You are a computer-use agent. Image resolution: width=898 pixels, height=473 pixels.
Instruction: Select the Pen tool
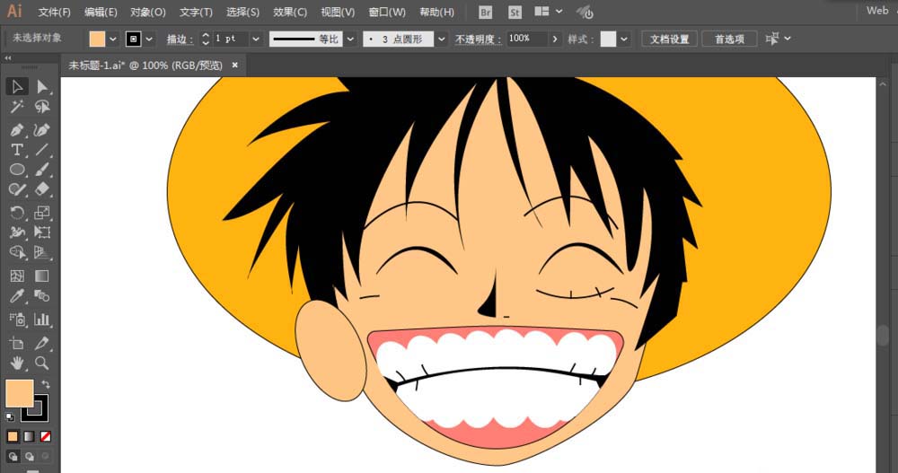click(17, 130)
